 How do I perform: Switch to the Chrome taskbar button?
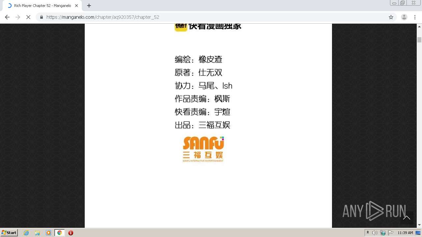(59, 233)
